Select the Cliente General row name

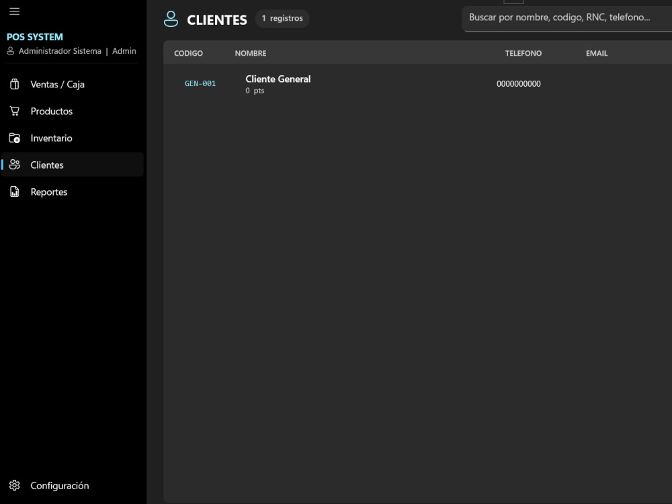(278, 79)
